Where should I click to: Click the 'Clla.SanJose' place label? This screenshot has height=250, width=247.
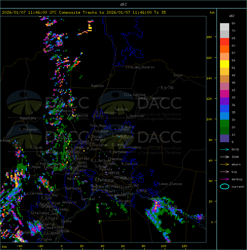pyautogui.click(x=135, y=95)
